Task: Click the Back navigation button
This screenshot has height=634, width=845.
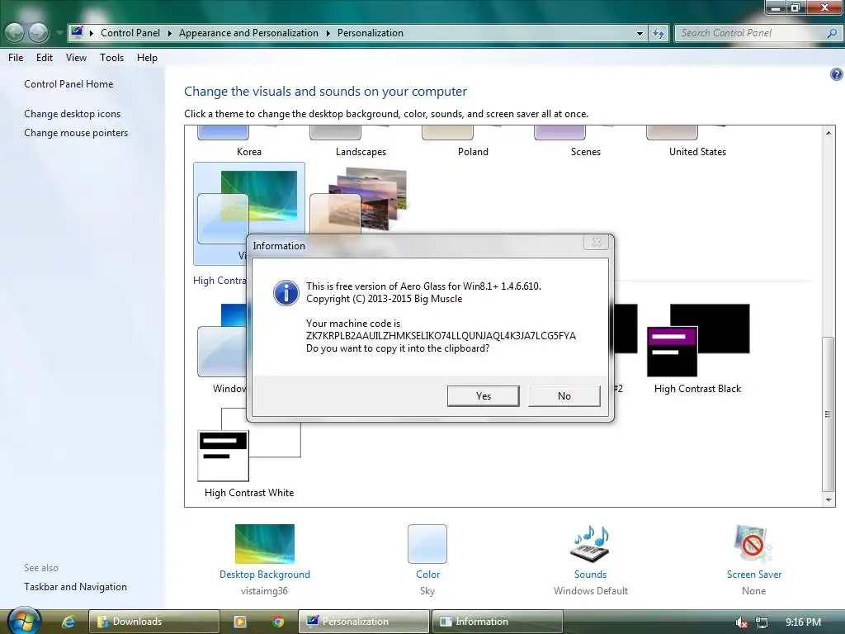Action: (x=15, y=33)
